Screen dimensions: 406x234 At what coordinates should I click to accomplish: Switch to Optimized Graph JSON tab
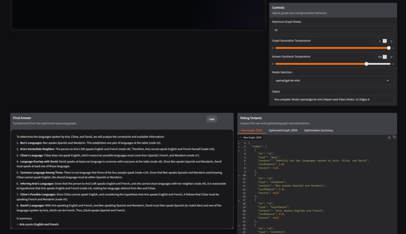tap(283, 130)
